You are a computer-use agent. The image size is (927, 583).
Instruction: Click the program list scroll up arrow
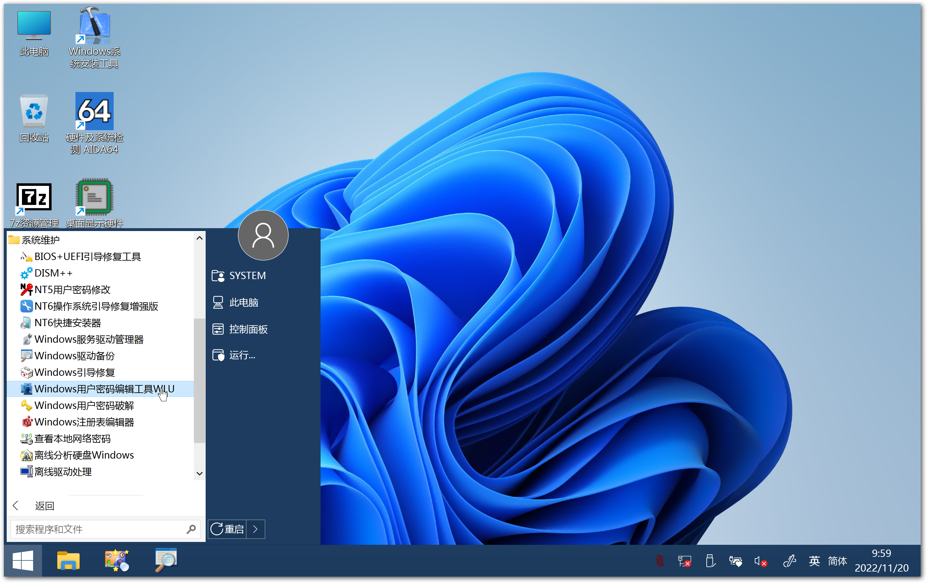point(199,238)
